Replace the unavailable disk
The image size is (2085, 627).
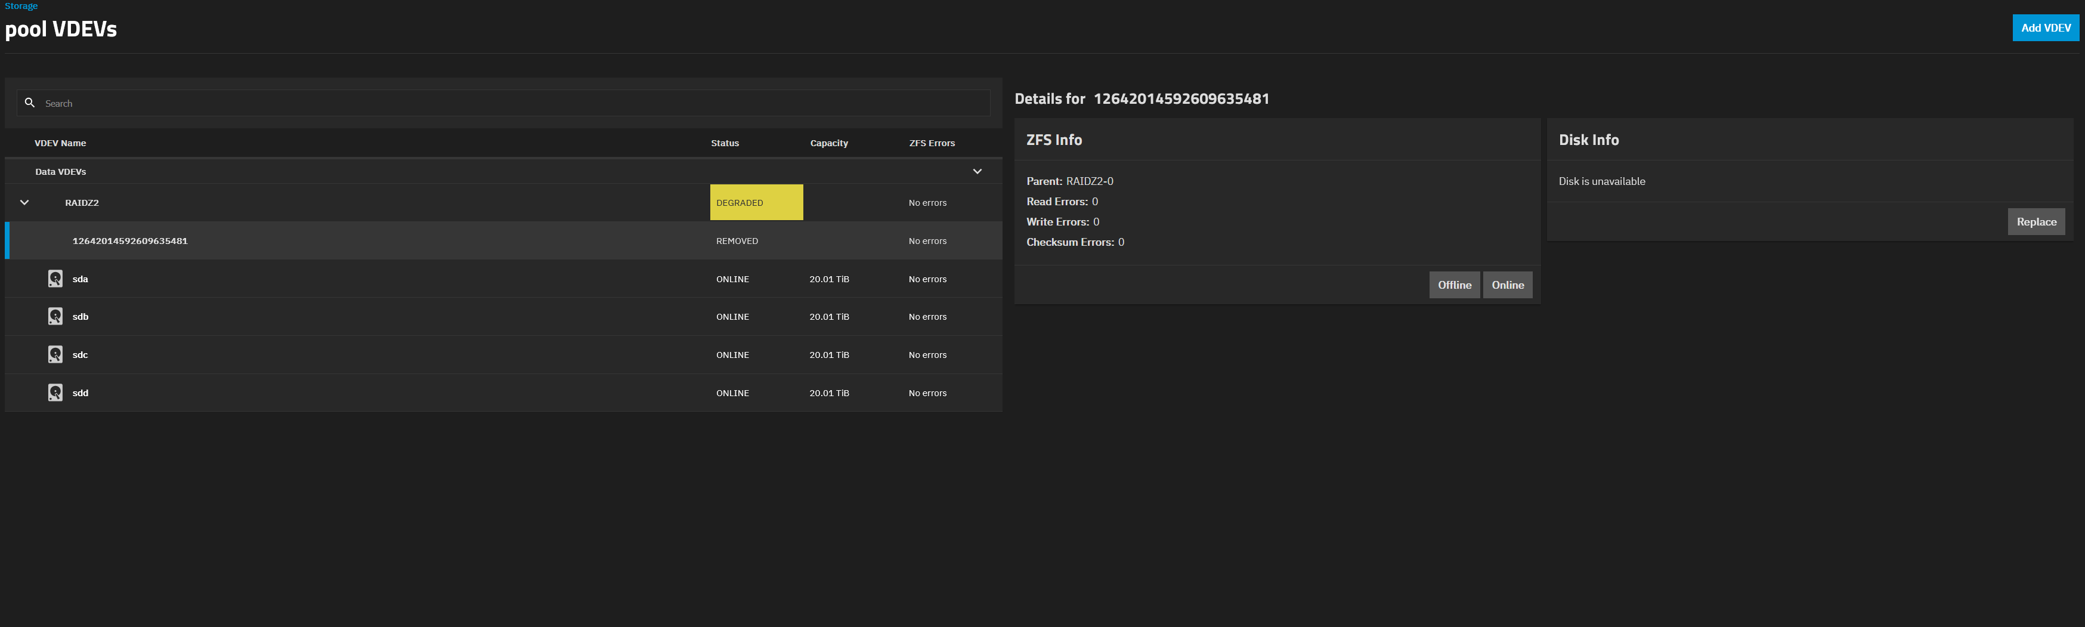(2035, 222)
